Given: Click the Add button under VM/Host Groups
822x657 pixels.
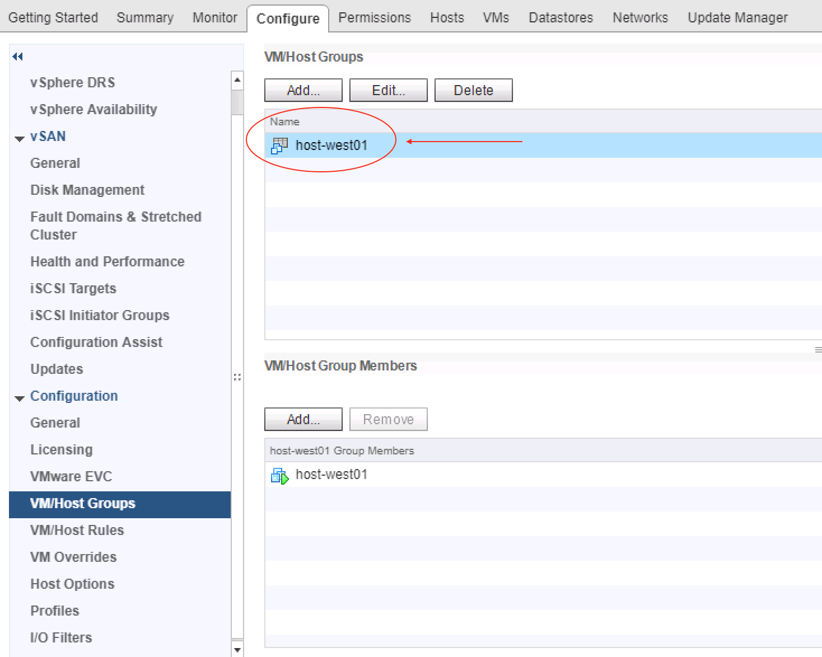Looking at the screenshot, I should pos(302,90).
